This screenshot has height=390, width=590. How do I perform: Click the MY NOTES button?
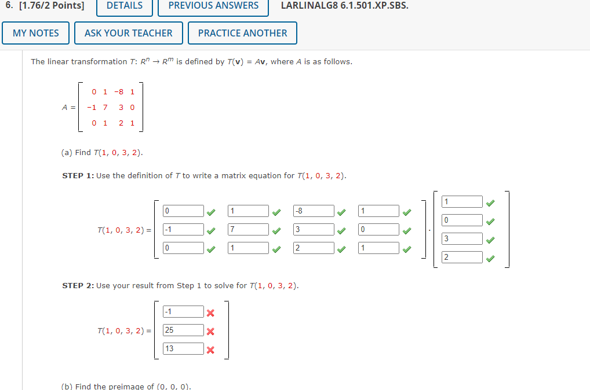(35, 33)
